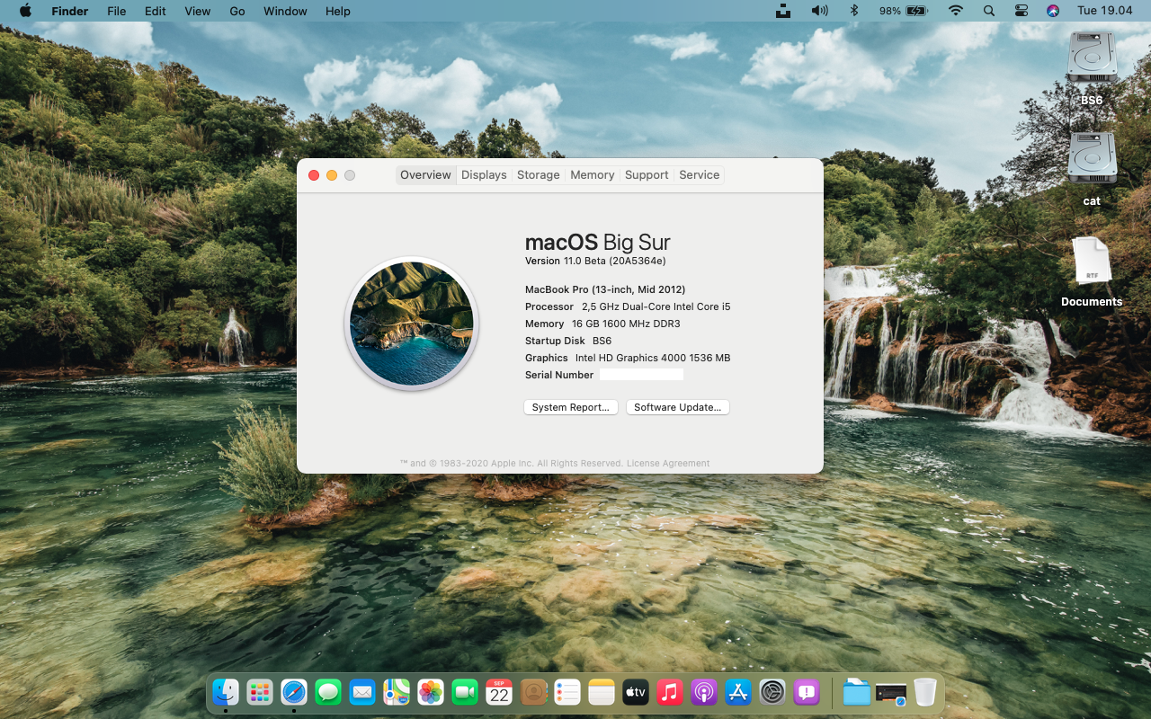
Task: Select the BS6 disk on desktop
Action: [1092, 69]
